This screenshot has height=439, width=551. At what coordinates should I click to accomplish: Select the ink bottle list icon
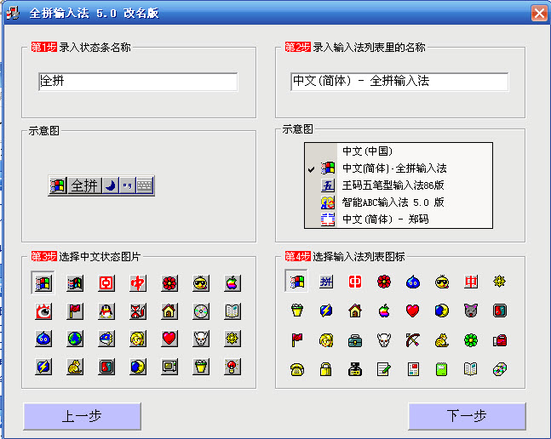click(355, 369)
